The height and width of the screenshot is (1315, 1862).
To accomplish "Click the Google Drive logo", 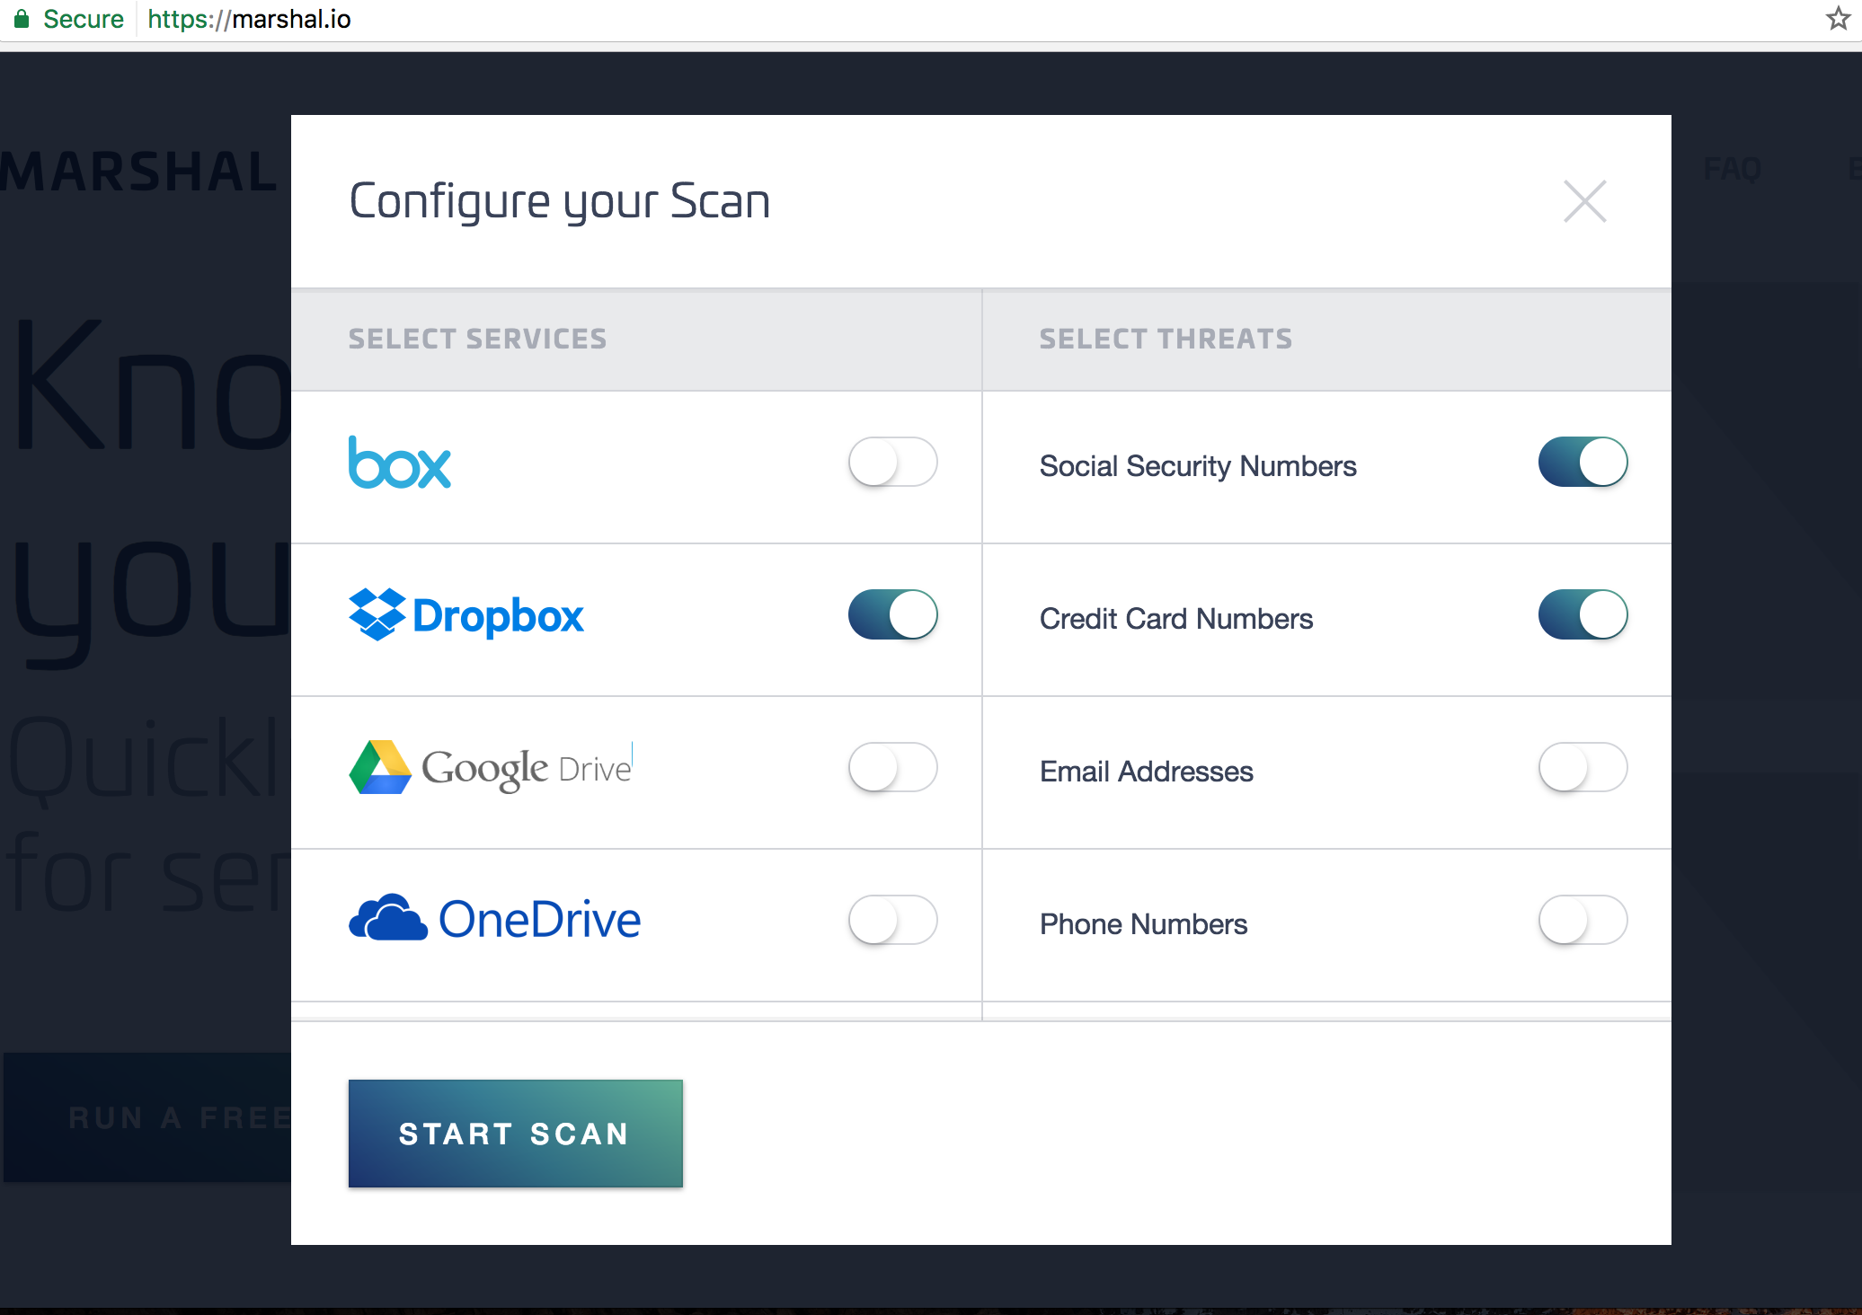I will 491,768.
